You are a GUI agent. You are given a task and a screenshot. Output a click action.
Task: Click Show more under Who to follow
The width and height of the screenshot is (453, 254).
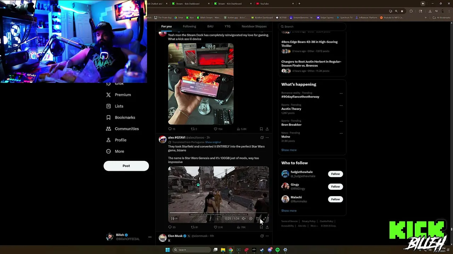[x=289, y=211]
